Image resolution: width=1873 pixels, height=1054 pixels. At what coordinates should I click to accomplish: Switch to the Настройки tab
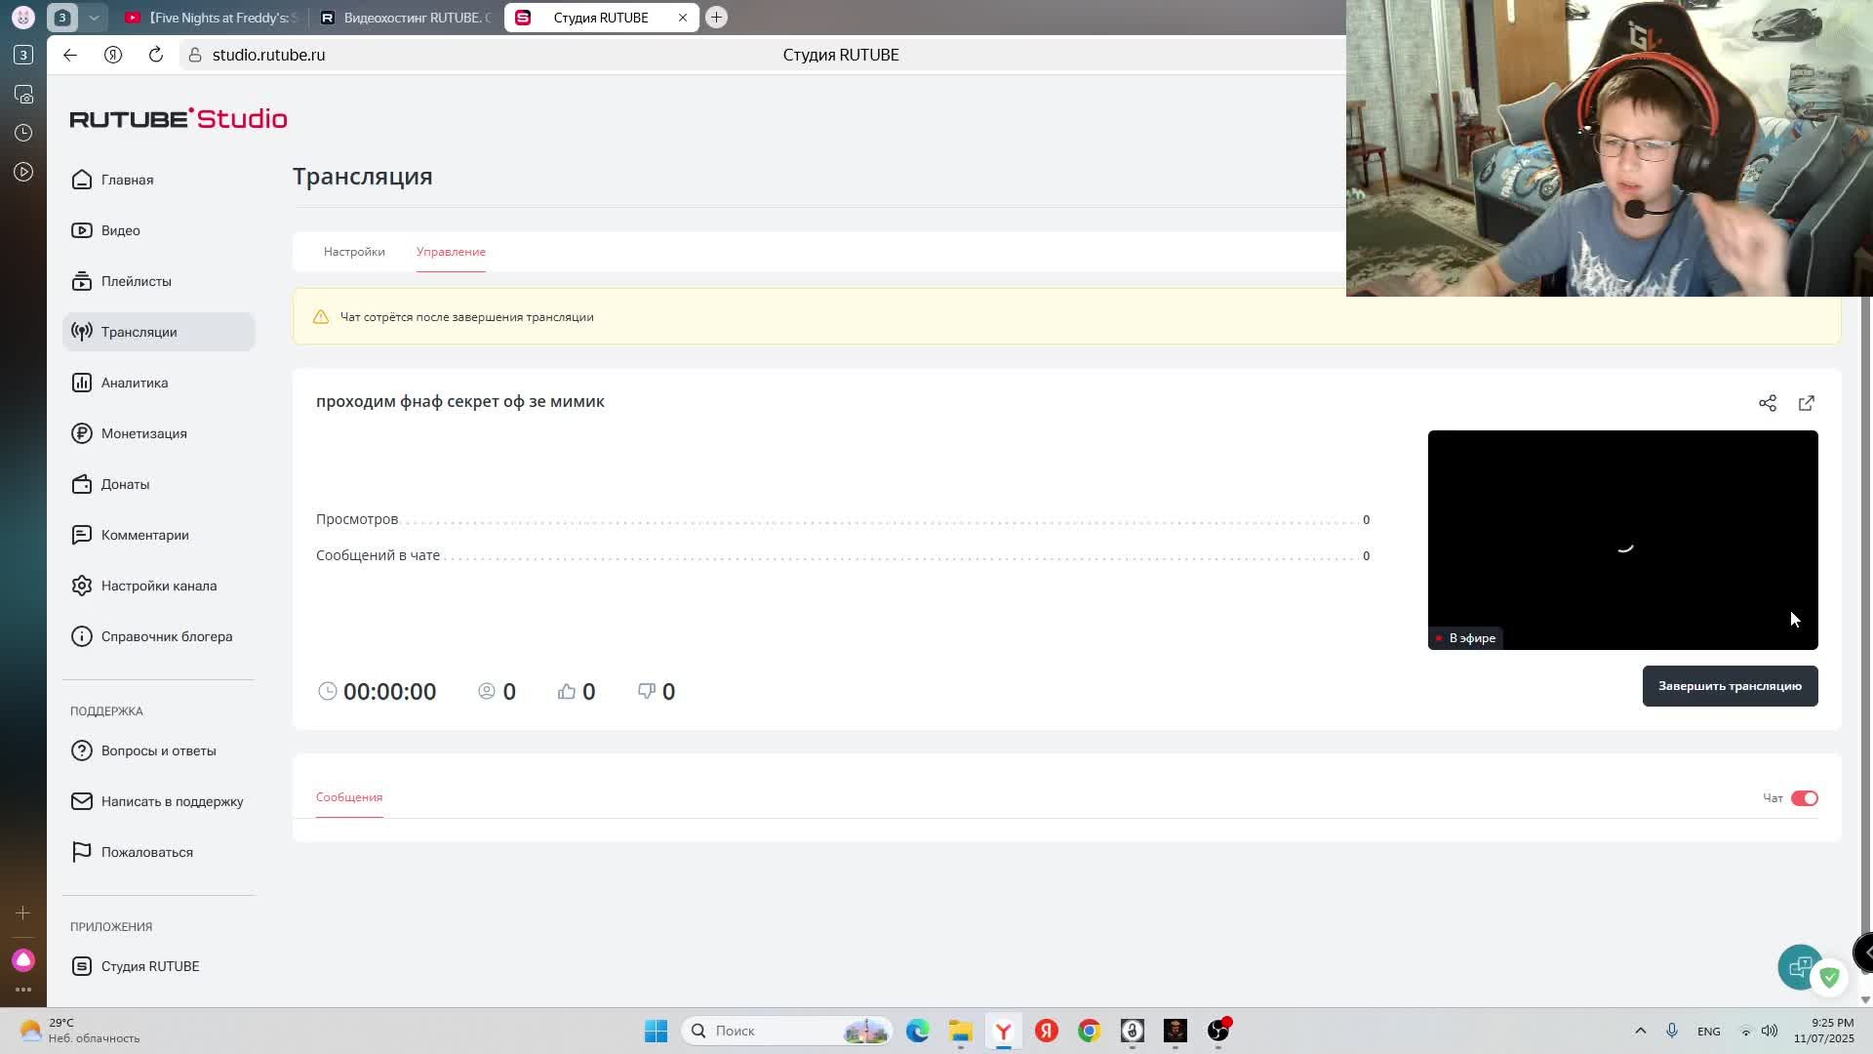point(354,252)
